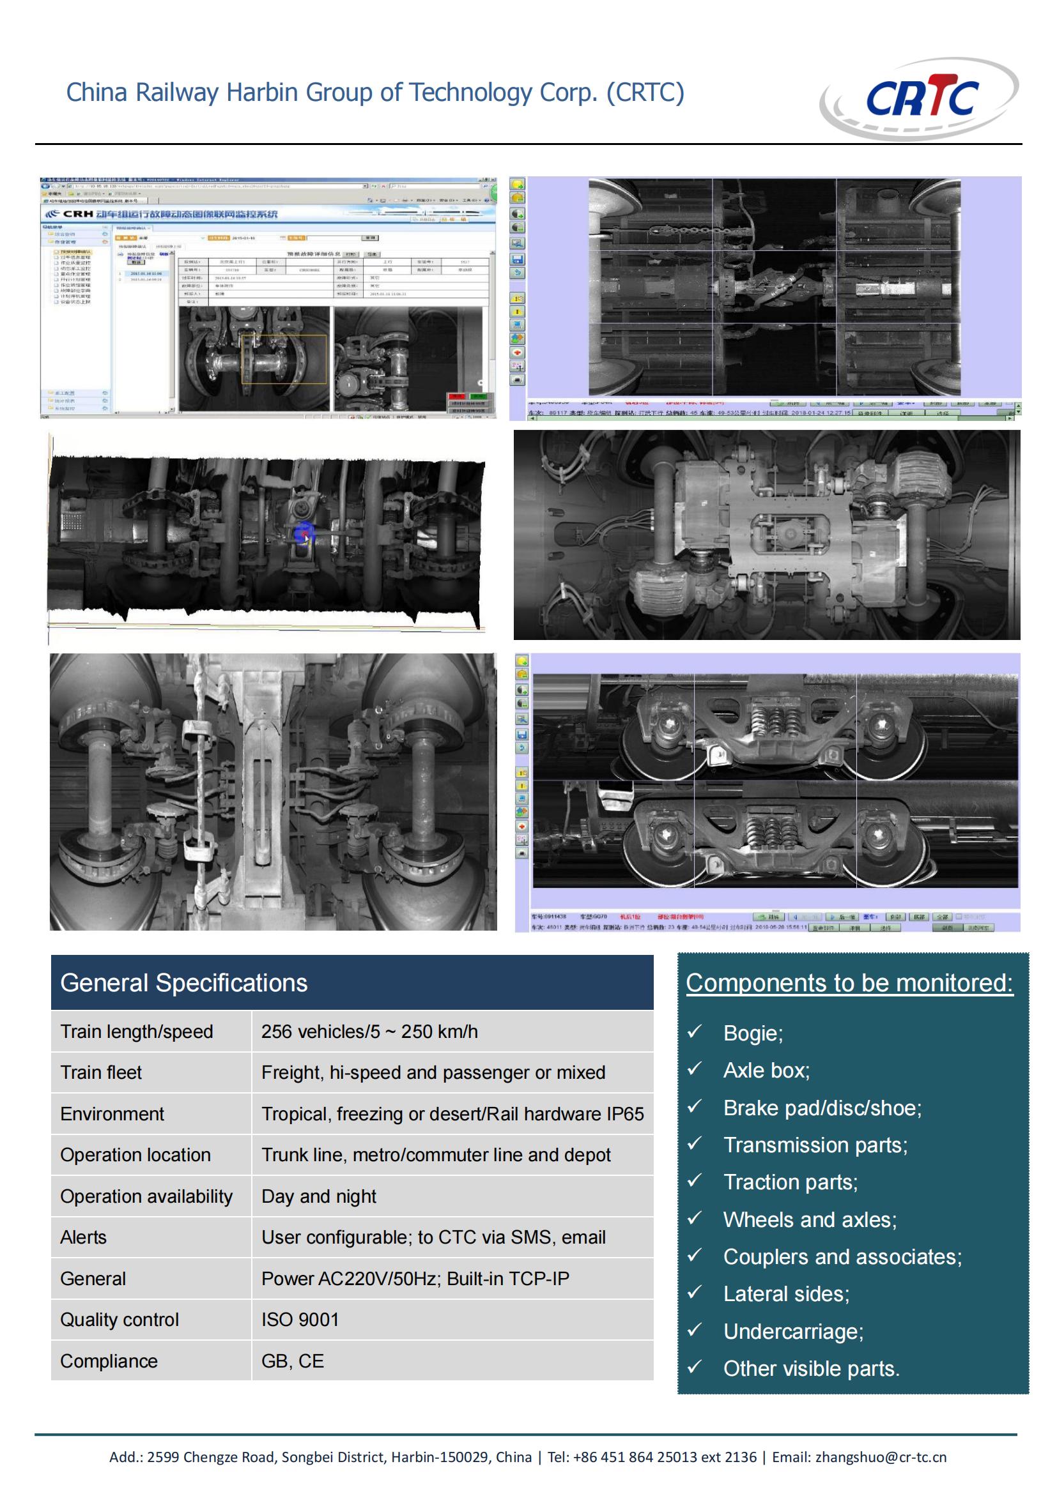The height and width of the screenshot is (1494, 1057).
Task: Click yellow zoom-in icon in bottom-right viewer
Action: tap(522, 661)
